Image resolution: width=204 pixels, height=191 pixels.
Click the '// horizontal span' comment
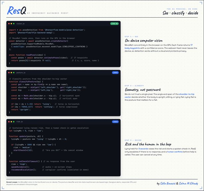point(69,96)
